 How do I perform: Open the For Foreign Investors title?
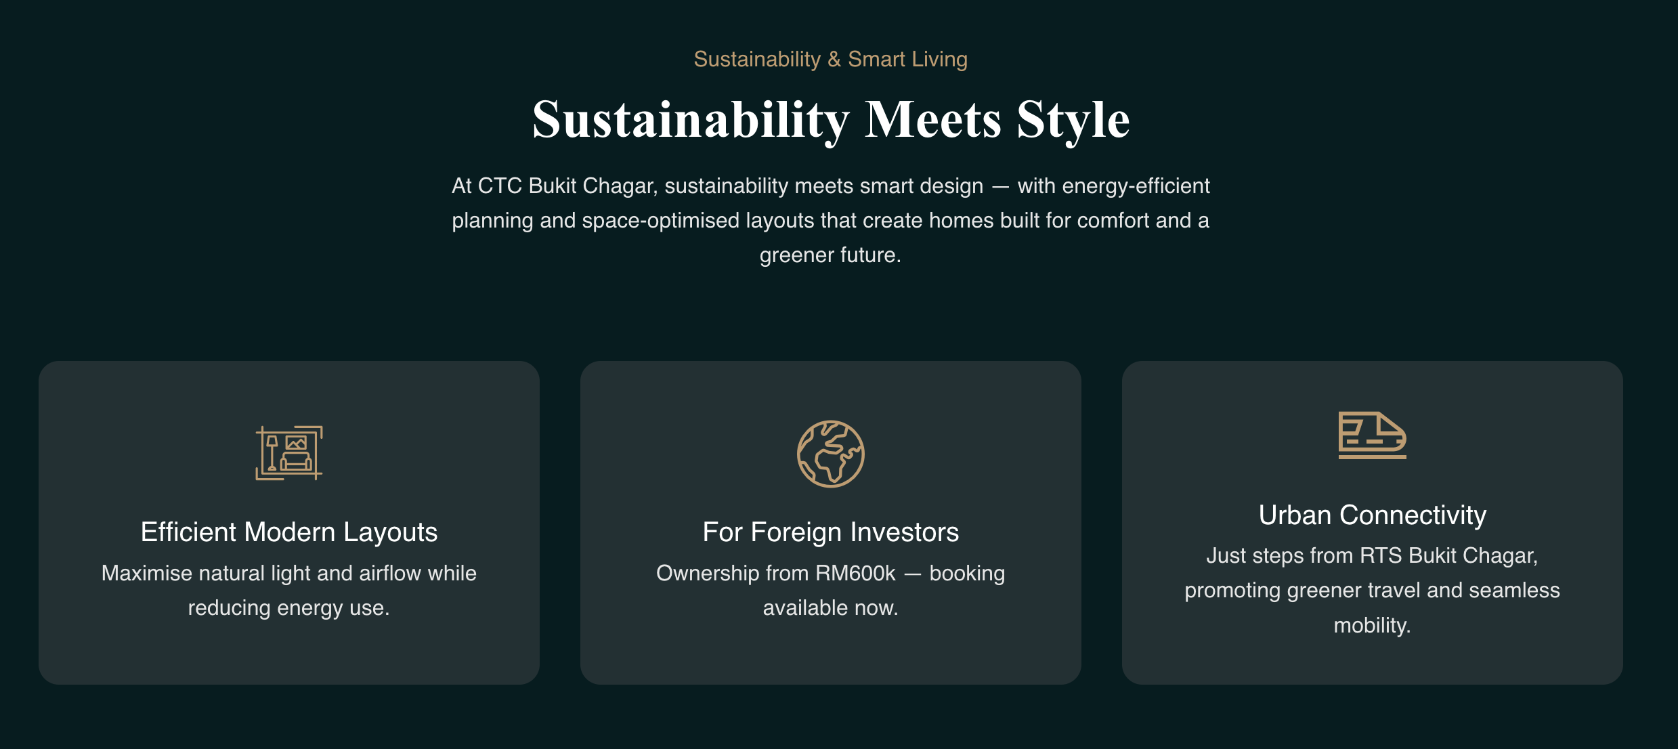click(x=830, y=532)
